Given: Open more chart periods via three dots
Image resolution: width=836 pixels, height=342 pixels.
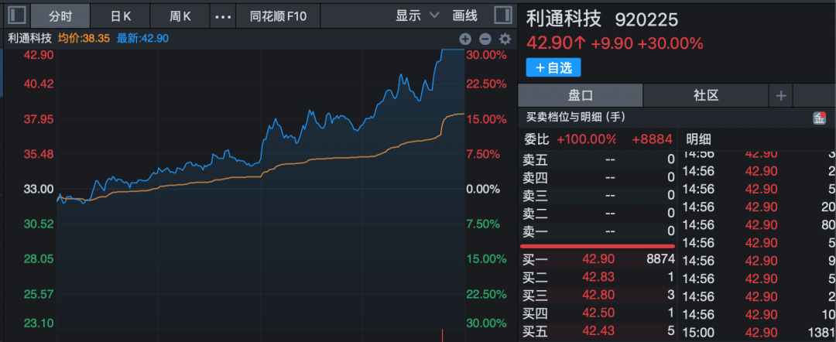Looking at the screenshot, I should point(222,15).
